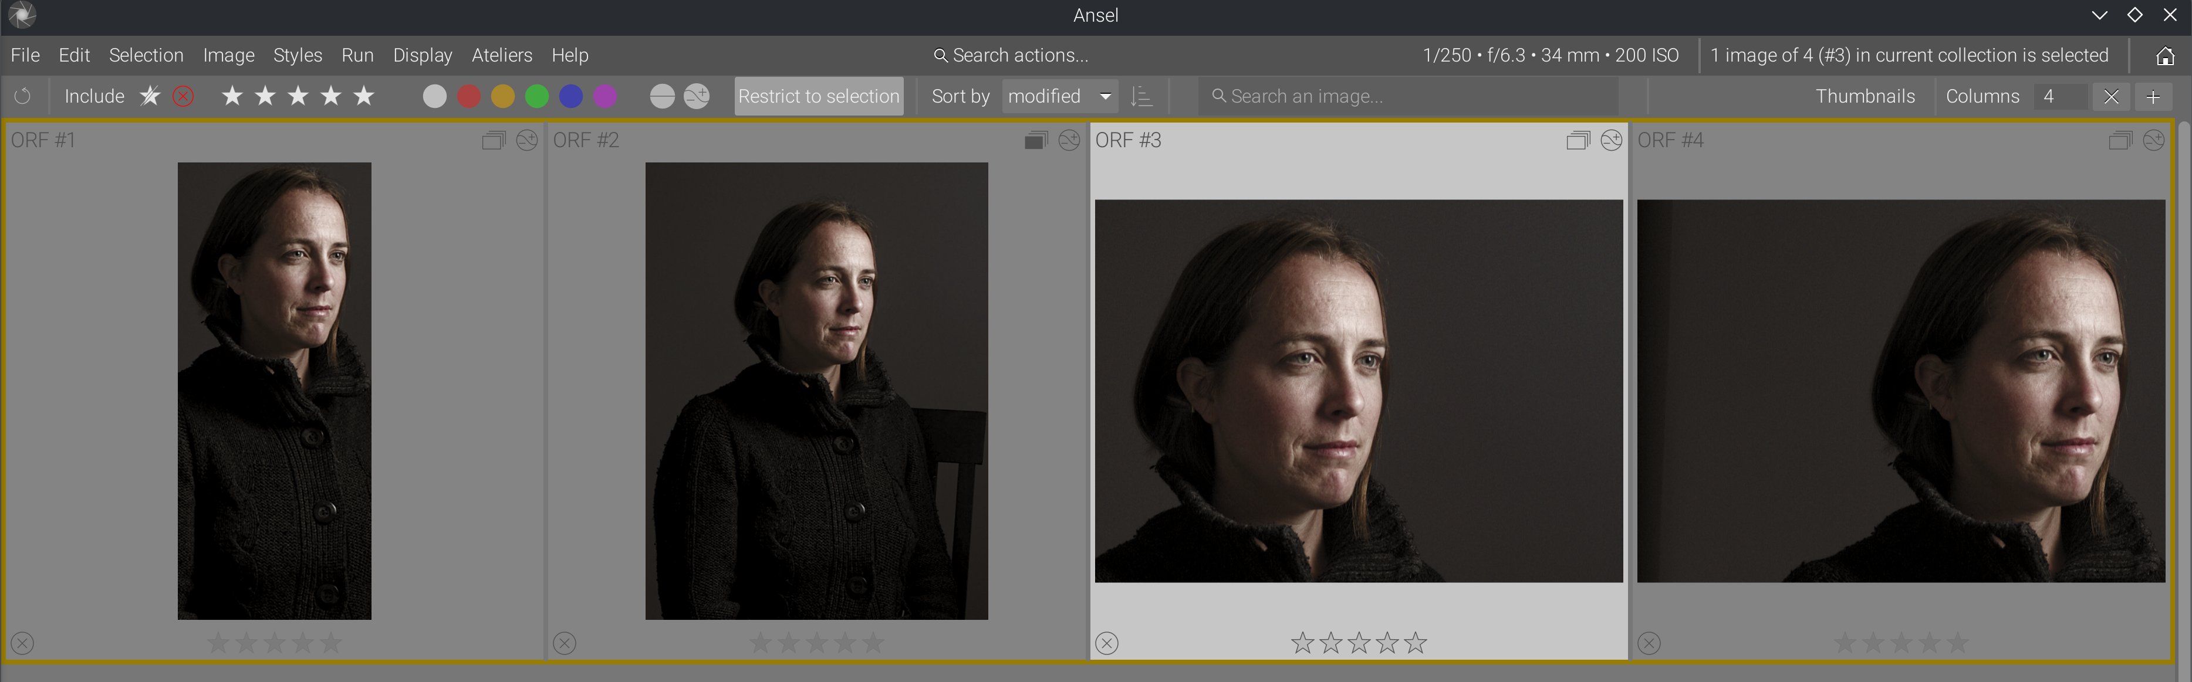Screen dimensions: 2192x682
Task: Open the Styles menu
Action: point(297,55)
